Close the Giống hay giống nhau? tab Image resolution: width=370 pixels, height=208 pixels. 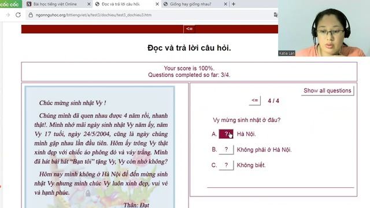click(225, 4)
